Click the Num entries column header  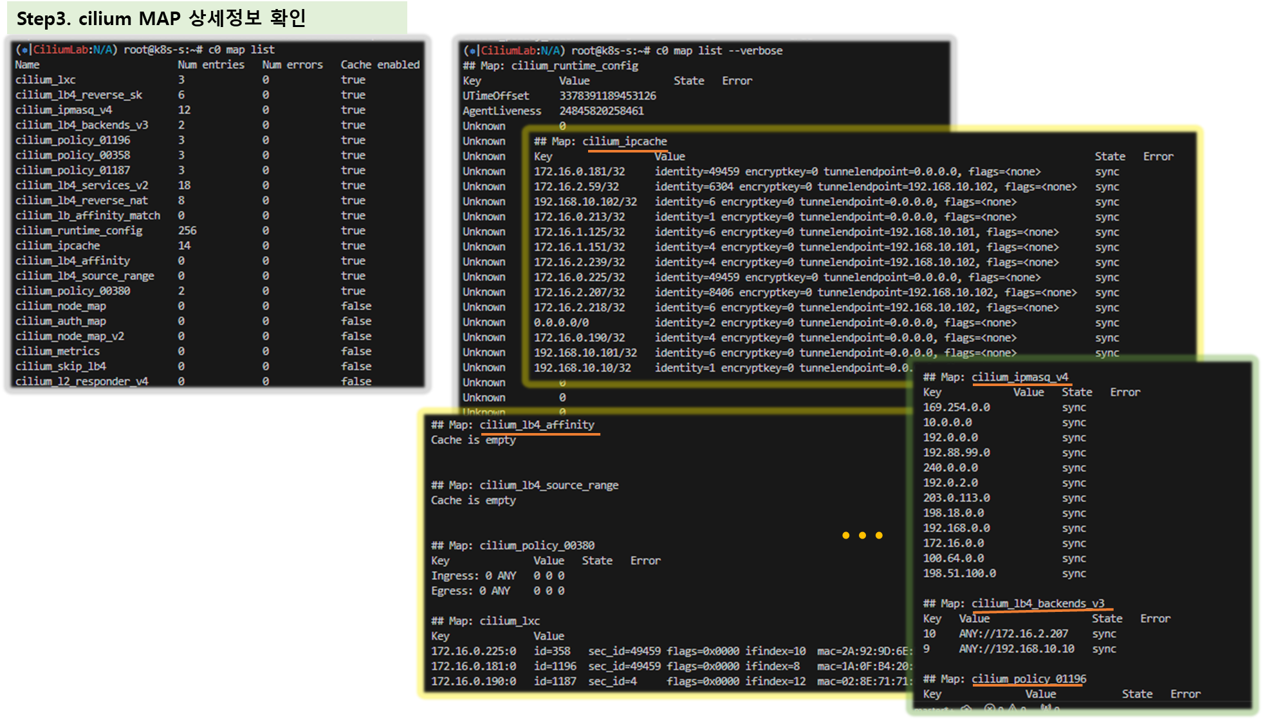210,65
